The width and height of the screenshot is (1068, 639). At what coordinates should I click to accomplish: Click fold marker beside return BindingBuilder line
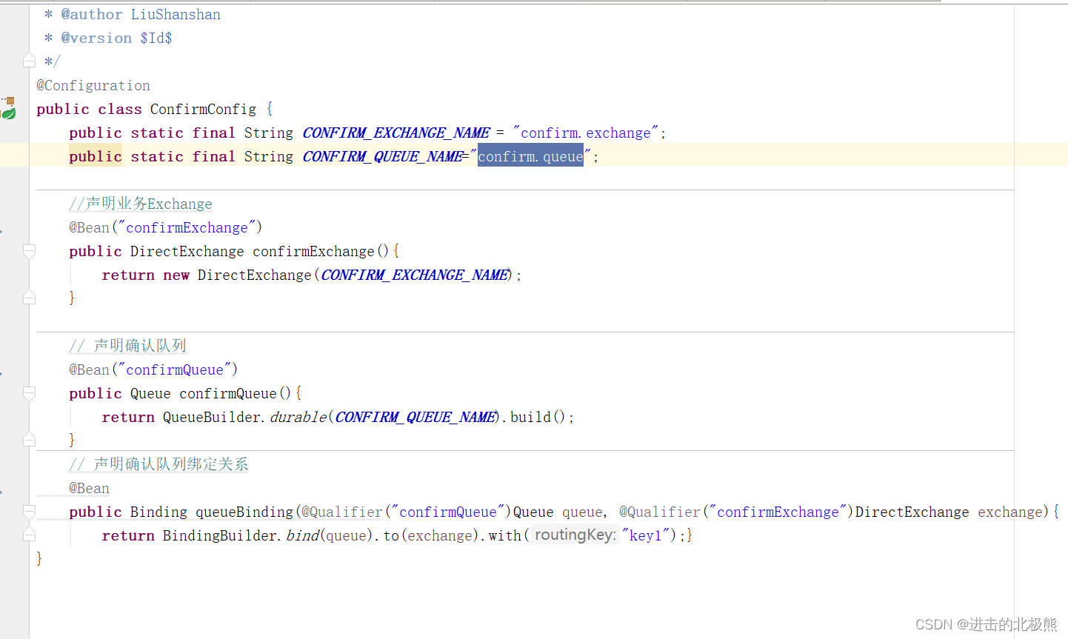[29, 535]
